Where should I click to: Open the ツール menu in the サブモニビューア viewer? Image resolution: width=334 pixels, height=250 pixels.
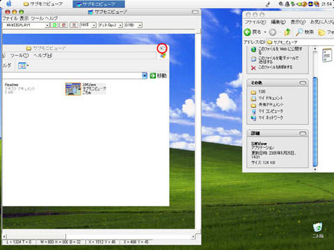[37, 18]
